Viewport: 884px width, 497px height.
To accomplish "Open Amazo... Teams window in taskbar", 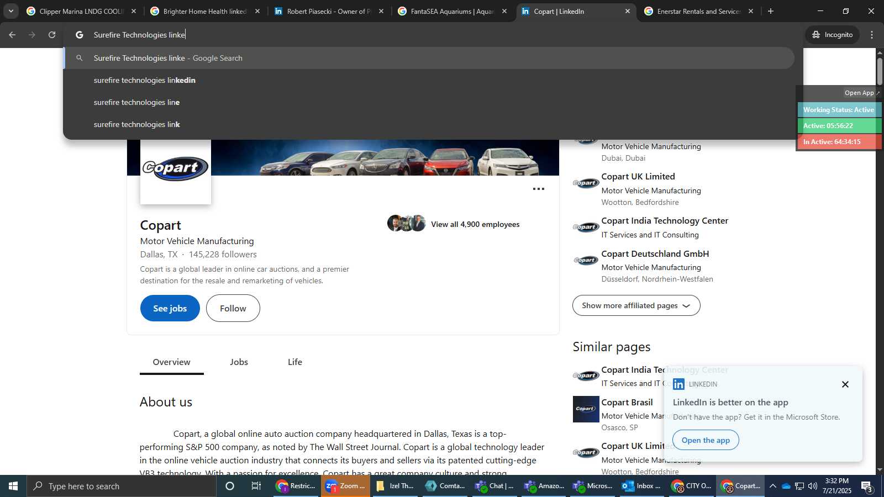I will 544,486.
